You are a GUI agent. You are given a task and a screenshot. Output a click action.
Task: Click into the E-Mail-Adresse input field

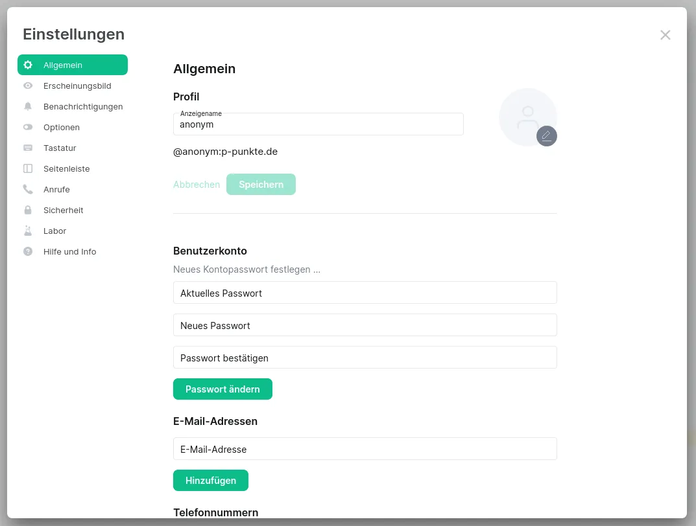point(365,449)
